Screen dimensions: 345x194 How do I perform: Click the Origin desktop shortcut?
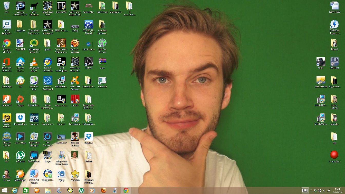click(20, 99)
